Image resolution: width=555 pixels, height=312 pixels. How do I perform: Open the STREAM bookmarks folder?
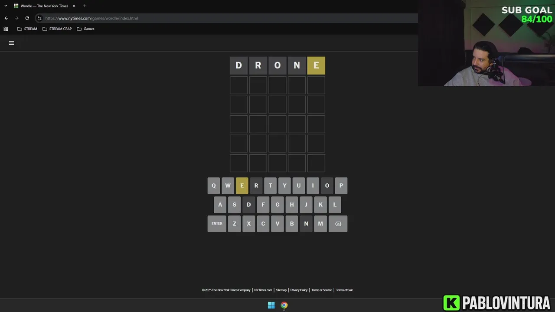tap(27, 29)
